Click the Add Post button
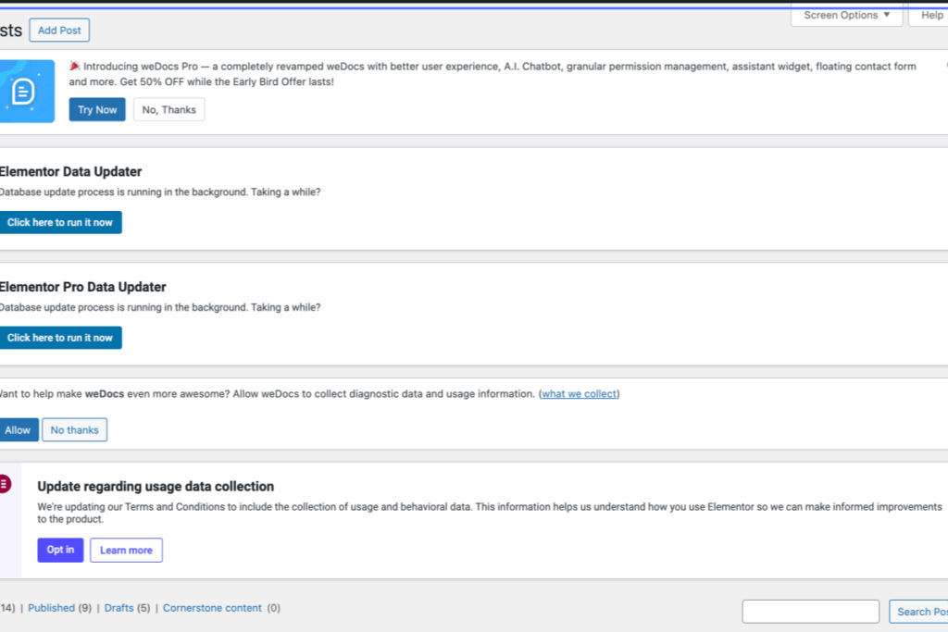The width and height of the screenshot is (948, 632). click(x=59, y=31)
